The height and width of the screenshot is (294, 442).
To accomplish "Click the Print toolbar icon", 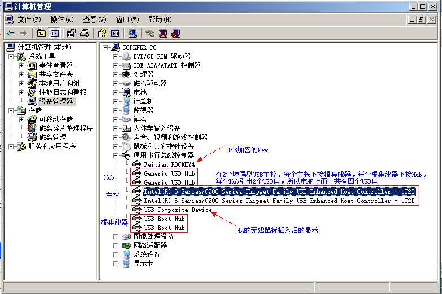I will click(85, 34).
